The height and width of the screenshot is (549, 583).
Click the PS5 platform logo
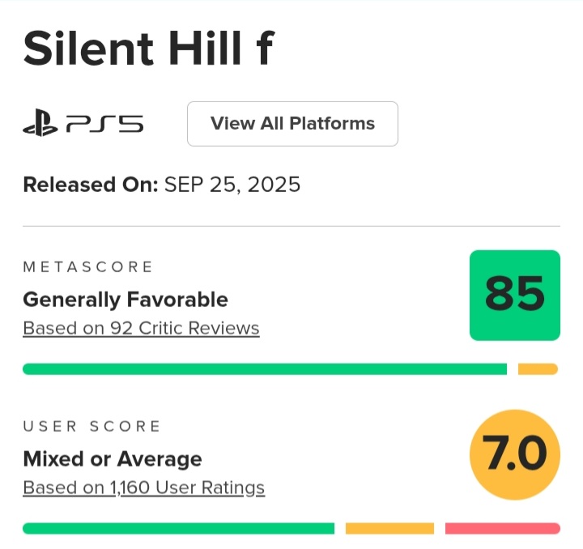[x=83, y=124]
